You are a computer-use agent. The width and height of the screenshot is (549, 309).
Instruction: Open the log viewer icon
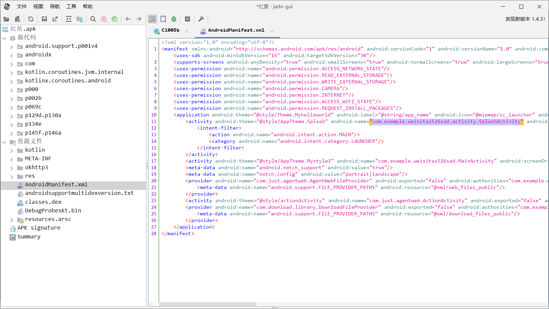[x=187, y=19]
